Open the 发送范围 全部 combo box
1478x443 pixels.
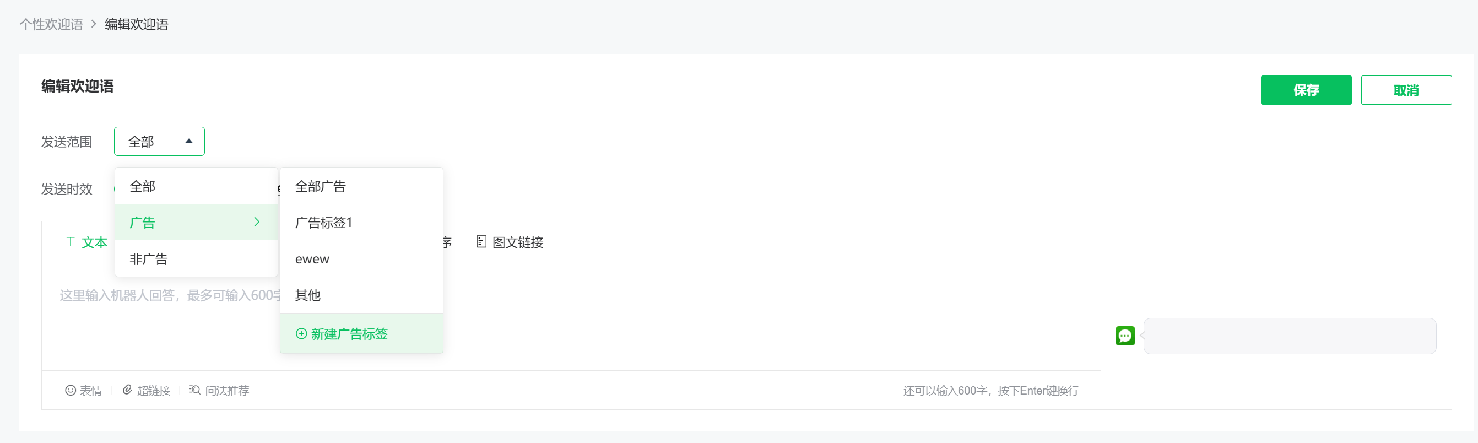coord(159,141)
